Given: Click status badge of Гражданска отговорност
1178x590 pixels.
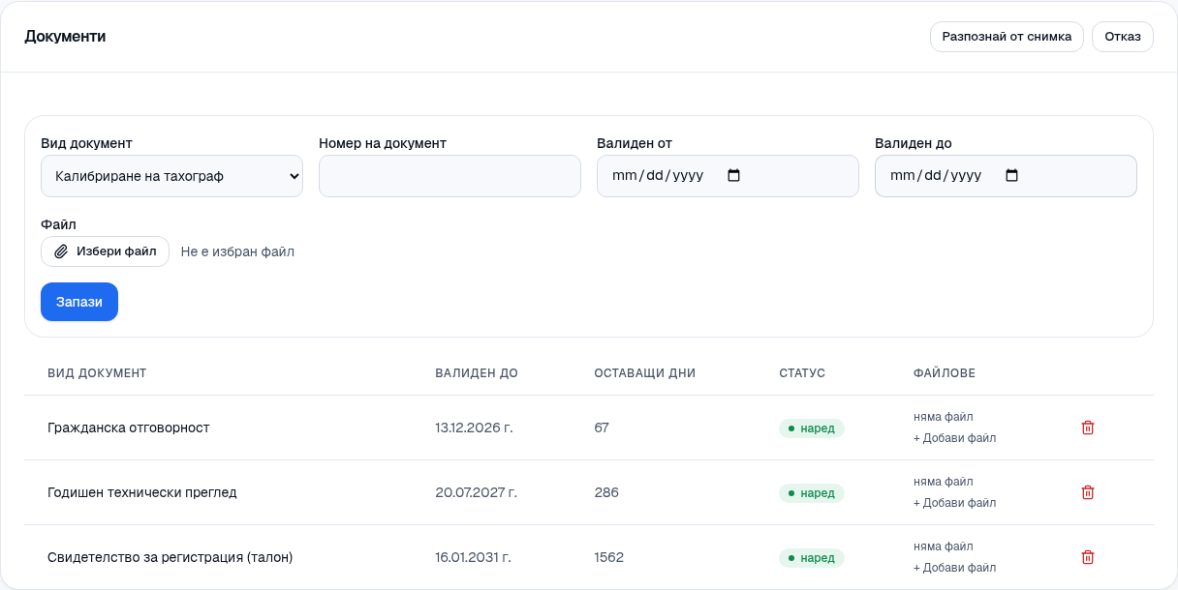Looking at the screenshot, I should pos(812,428).
